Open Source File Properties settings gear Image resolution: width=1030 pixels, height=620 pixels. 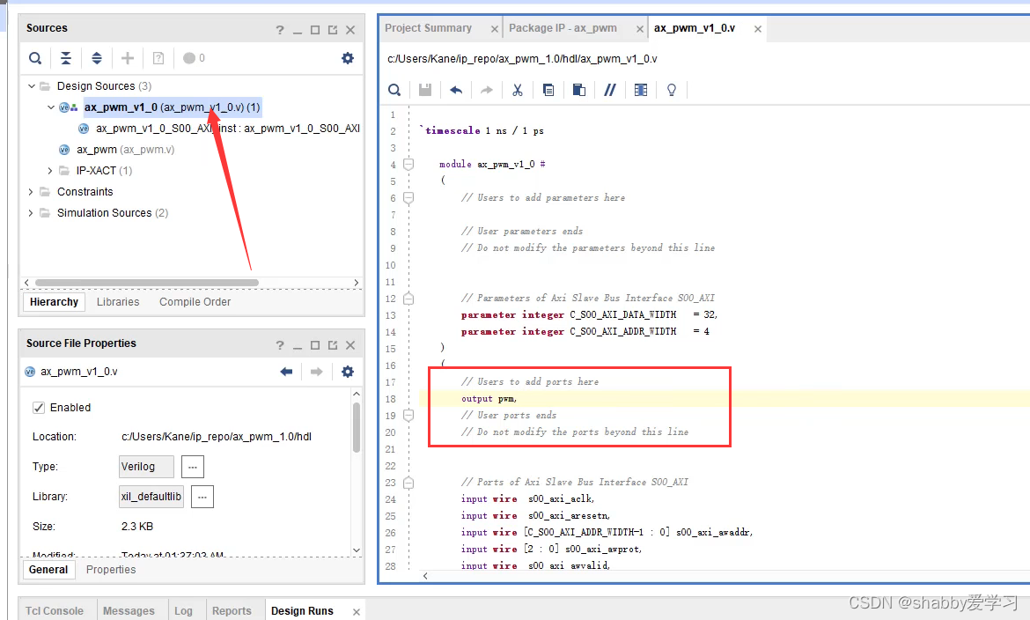[348, 373]
